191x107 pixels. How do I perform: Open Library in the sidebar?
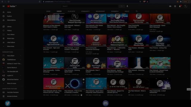(7, 26)
